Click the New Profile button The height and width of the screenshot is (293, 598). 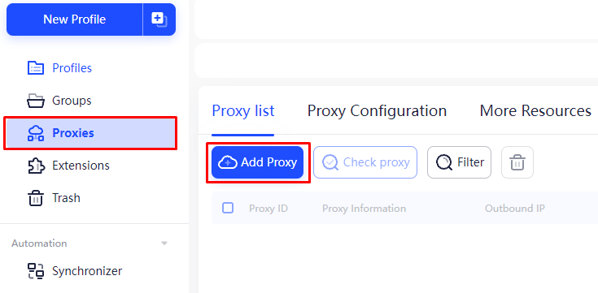pyautogui.click(x=75, y=19)
